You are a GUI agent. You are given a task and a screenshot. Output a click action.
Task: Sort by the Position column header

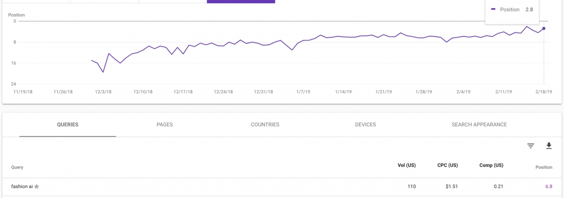(x=544, y=167)
